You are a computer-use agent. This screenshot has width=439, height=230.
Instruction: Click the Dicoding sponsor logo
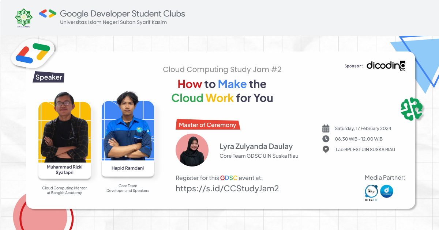(x=386, y=66)
